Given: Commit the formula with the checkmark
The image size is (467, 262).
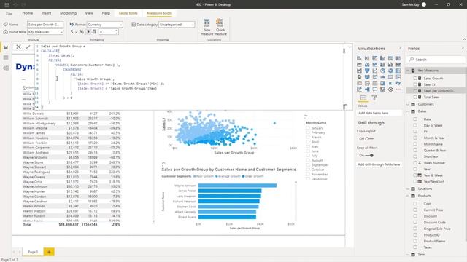Looking at the screenshot, I should tap(28, 47).
